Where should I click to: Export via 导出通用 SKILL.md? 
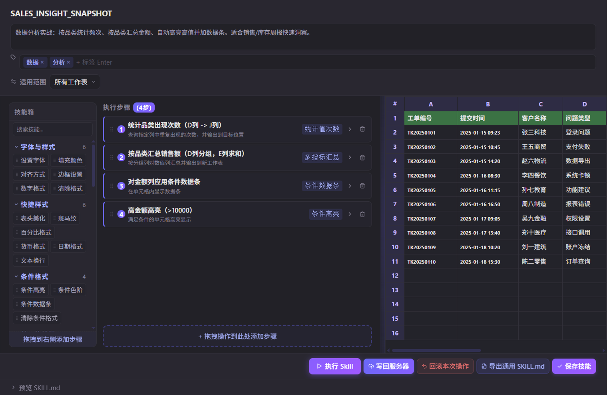point(513,366)
